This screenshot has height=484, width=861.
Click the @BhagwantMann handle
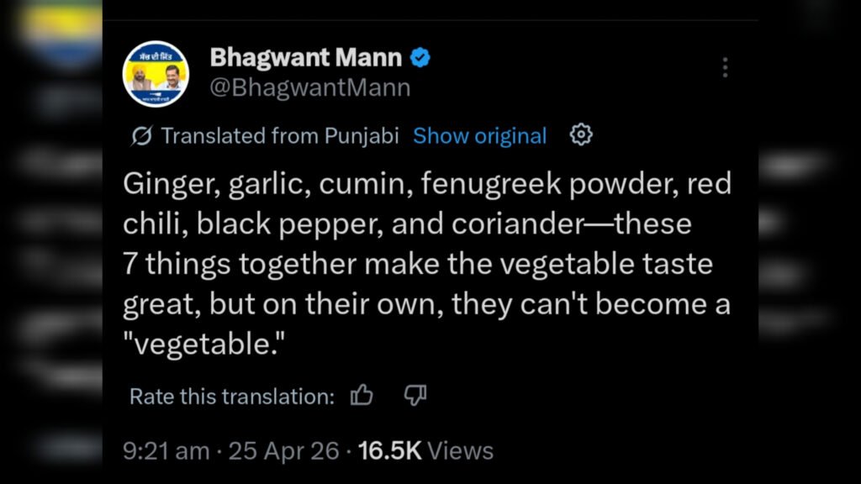click(309, 87)
